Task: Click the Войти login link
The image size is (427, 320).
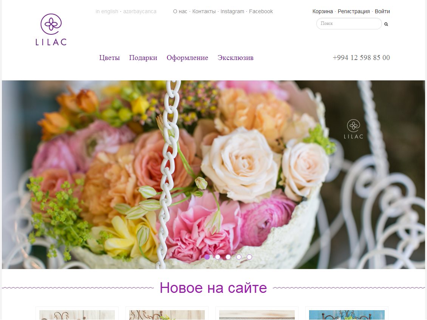Action: click(x=382, y=11)
